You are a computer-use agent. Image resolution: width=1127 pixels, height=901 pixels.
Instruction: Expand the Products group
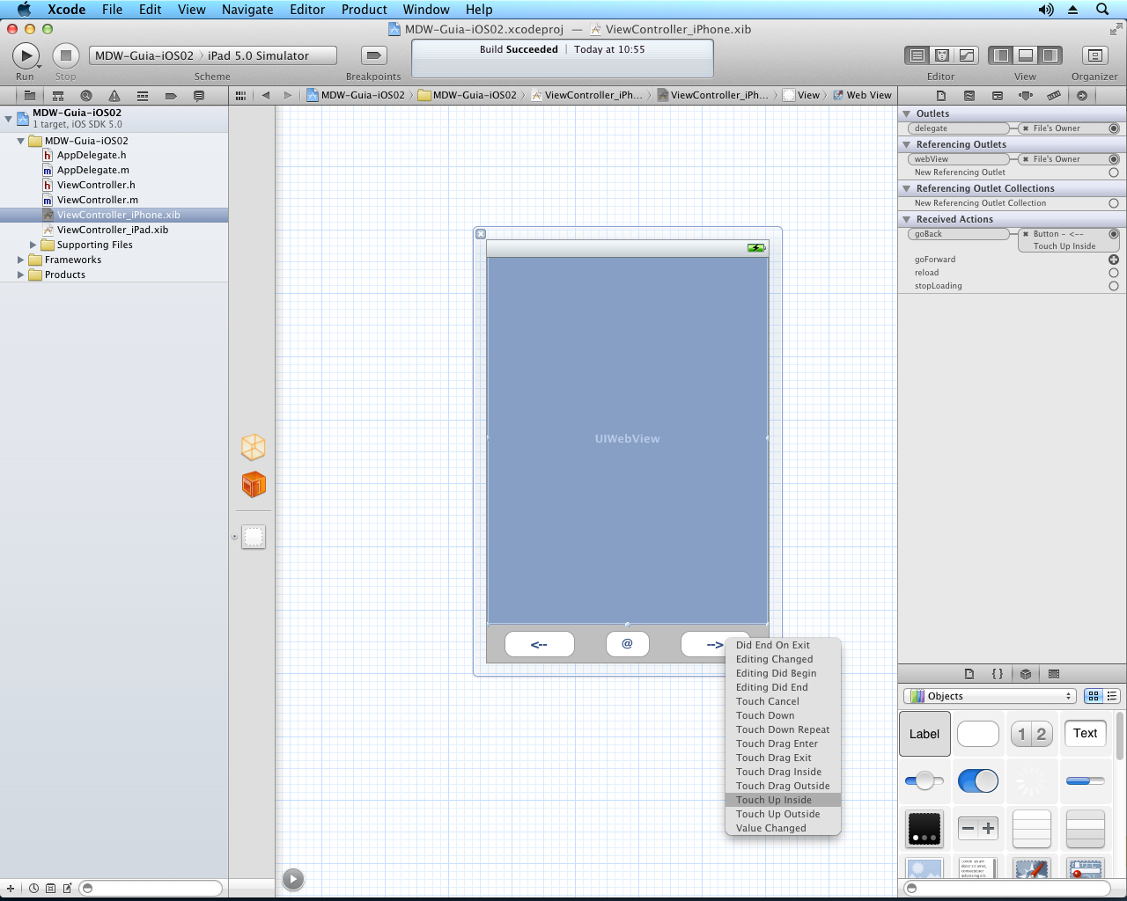(x=20, y=275)
